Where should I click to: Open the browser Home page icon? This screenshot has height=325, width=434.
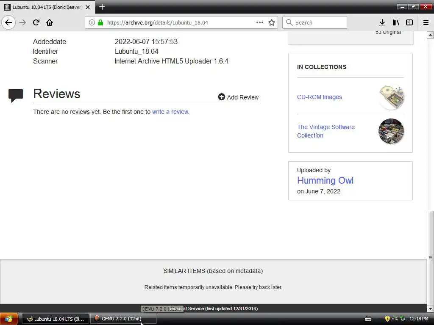pyautogui.click(x=50, y=22)
